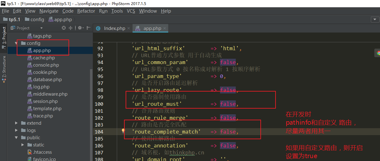Select the logs folder row
This screenshot has height=161, width=380.
pyautogui.click(x=50, y=130)
